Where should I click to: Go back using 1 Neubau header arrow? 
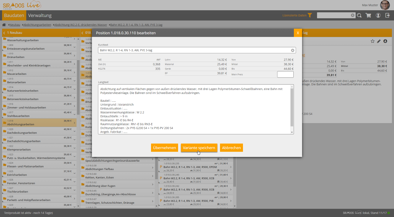click(x=4, y=33)
